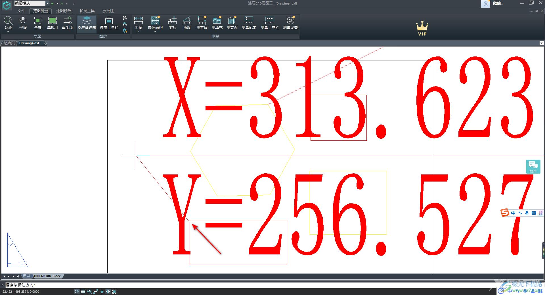
Task: Select the 坐标 coordinate annotation tool
Action: pos(172,23)
